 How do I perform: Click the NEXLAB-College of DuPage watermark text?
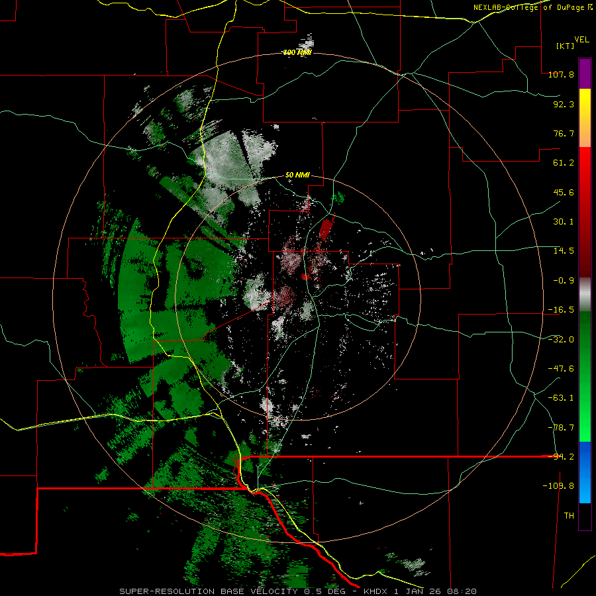coord(532,7)
